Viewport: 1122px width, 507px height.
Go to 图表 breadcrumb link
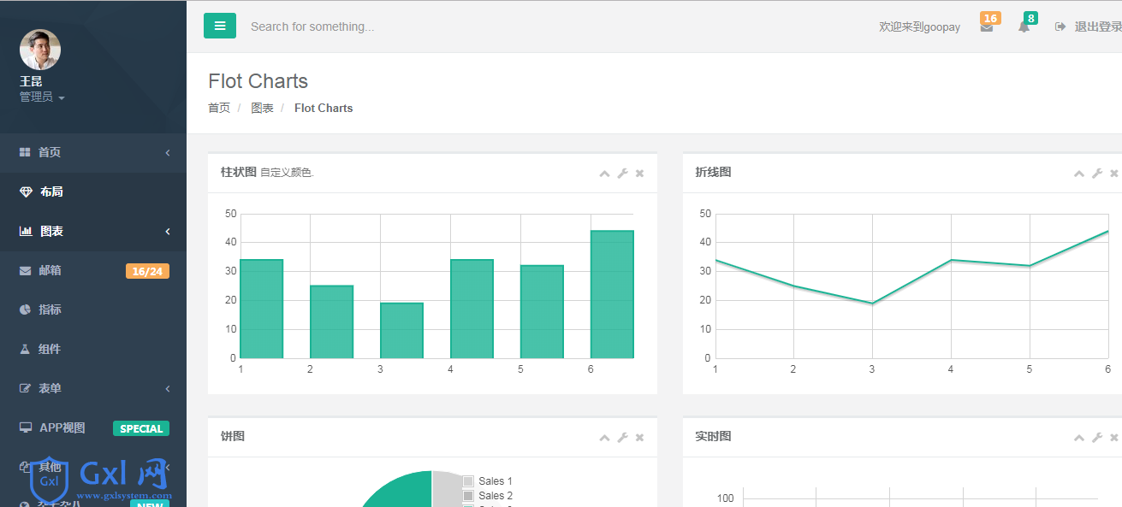tap(262, 108)
